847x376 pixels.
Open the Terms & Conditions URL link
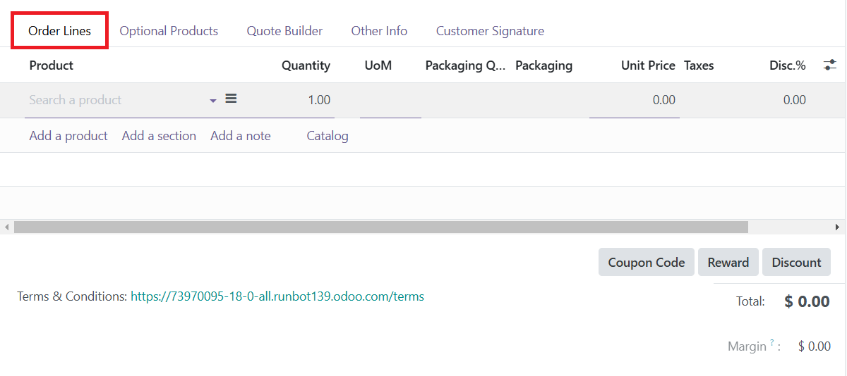click(x=277, y=296)
